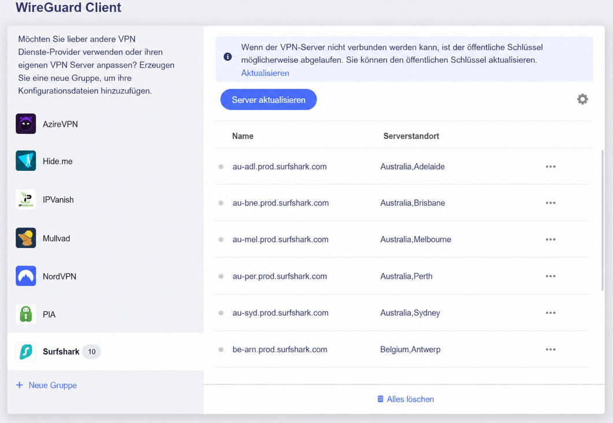The height and width of the screenshot is (423, 613).
Task: Select the Mullvad provider group
Action: click(105, 238)
